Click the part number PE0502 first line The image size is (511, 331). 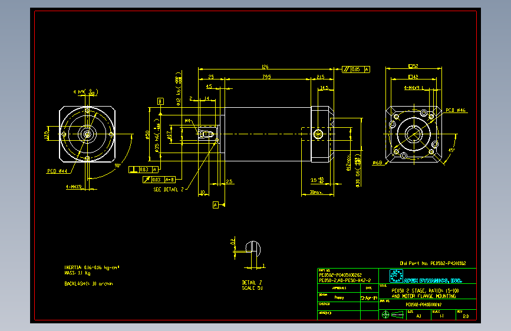[340, 275]
